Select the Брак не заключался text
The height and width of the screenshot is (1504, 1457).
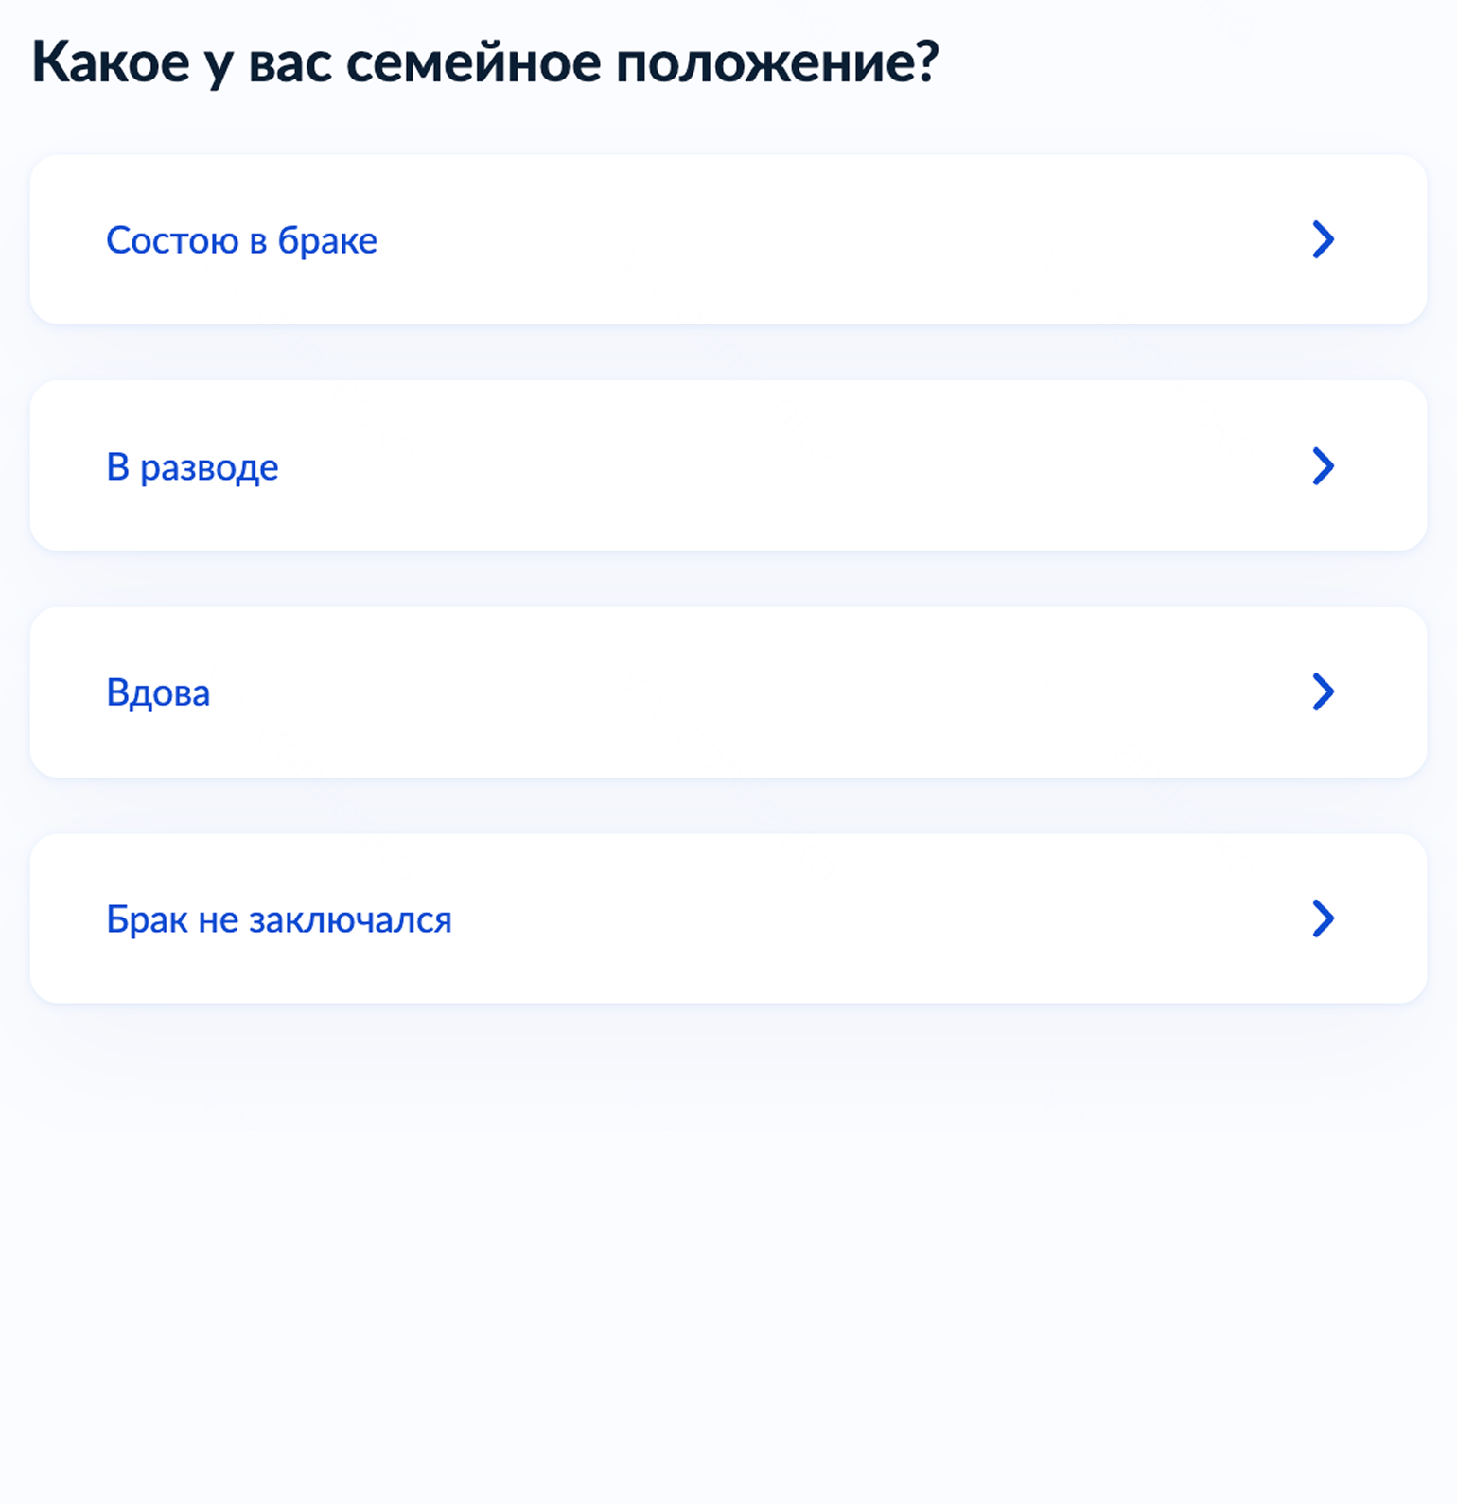click(x=278, y=919)
